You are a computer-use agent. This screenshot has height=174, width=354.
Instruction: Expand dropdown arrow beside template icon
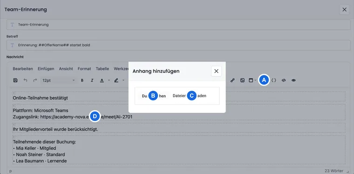click(x=255, y=80)
